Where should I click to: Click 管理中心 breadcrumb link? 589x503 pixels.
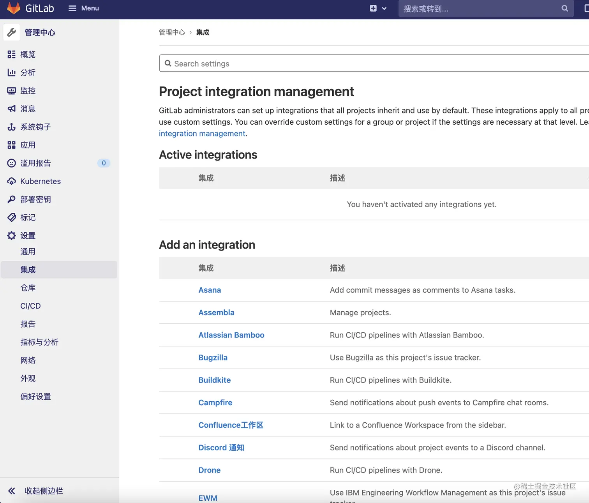click(x=172, y=32)
